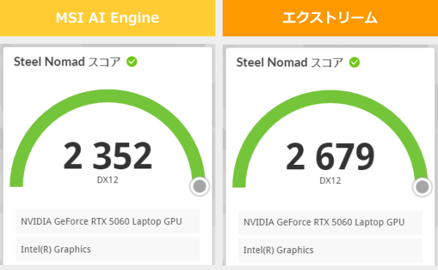438x270 pixels.
Task: Click the green validation checkmark in right panel
Action: [354, 62]
